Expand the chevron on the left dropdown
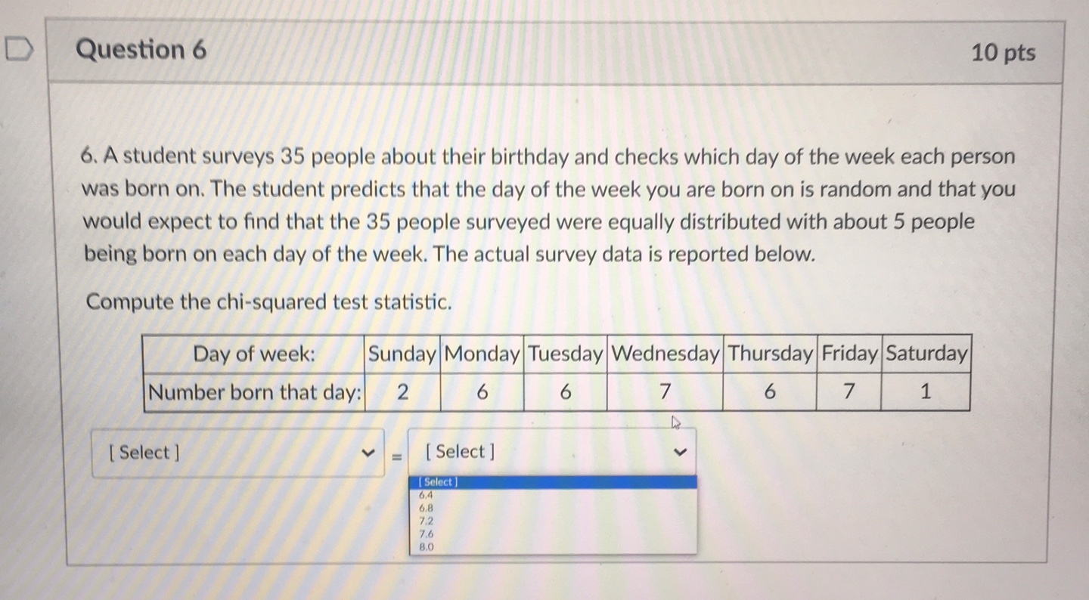Screen dimensions: 1089x600 [369, 452]
